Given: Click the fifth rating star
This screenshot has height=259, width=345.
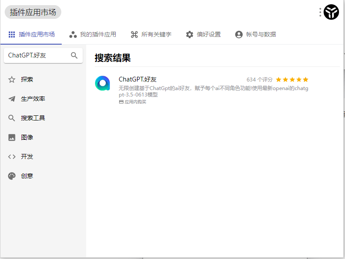Looking at the screenshot, I should point(305,79).
